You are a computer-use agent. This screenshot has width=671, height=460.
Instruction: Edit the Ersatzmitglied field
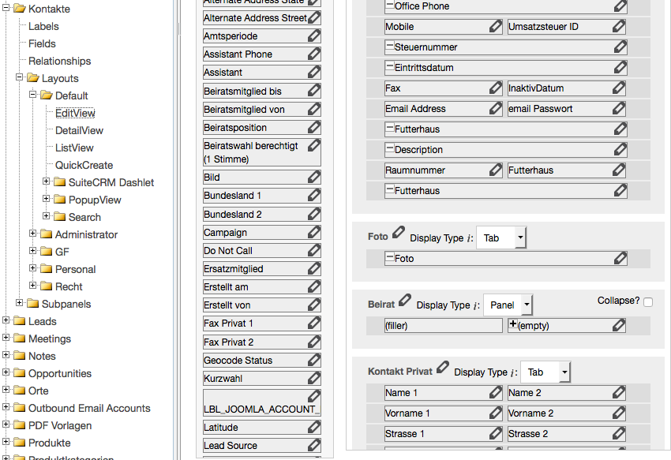(x=313, y=268)
